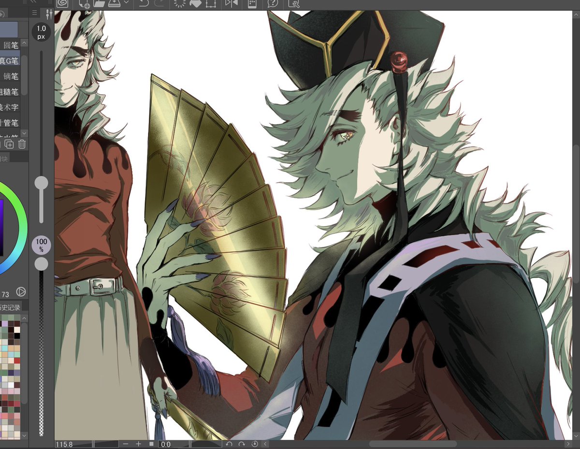Screen dimensions: 580x449
Task: Select red swatch in color set
Action: pos(17,361)
